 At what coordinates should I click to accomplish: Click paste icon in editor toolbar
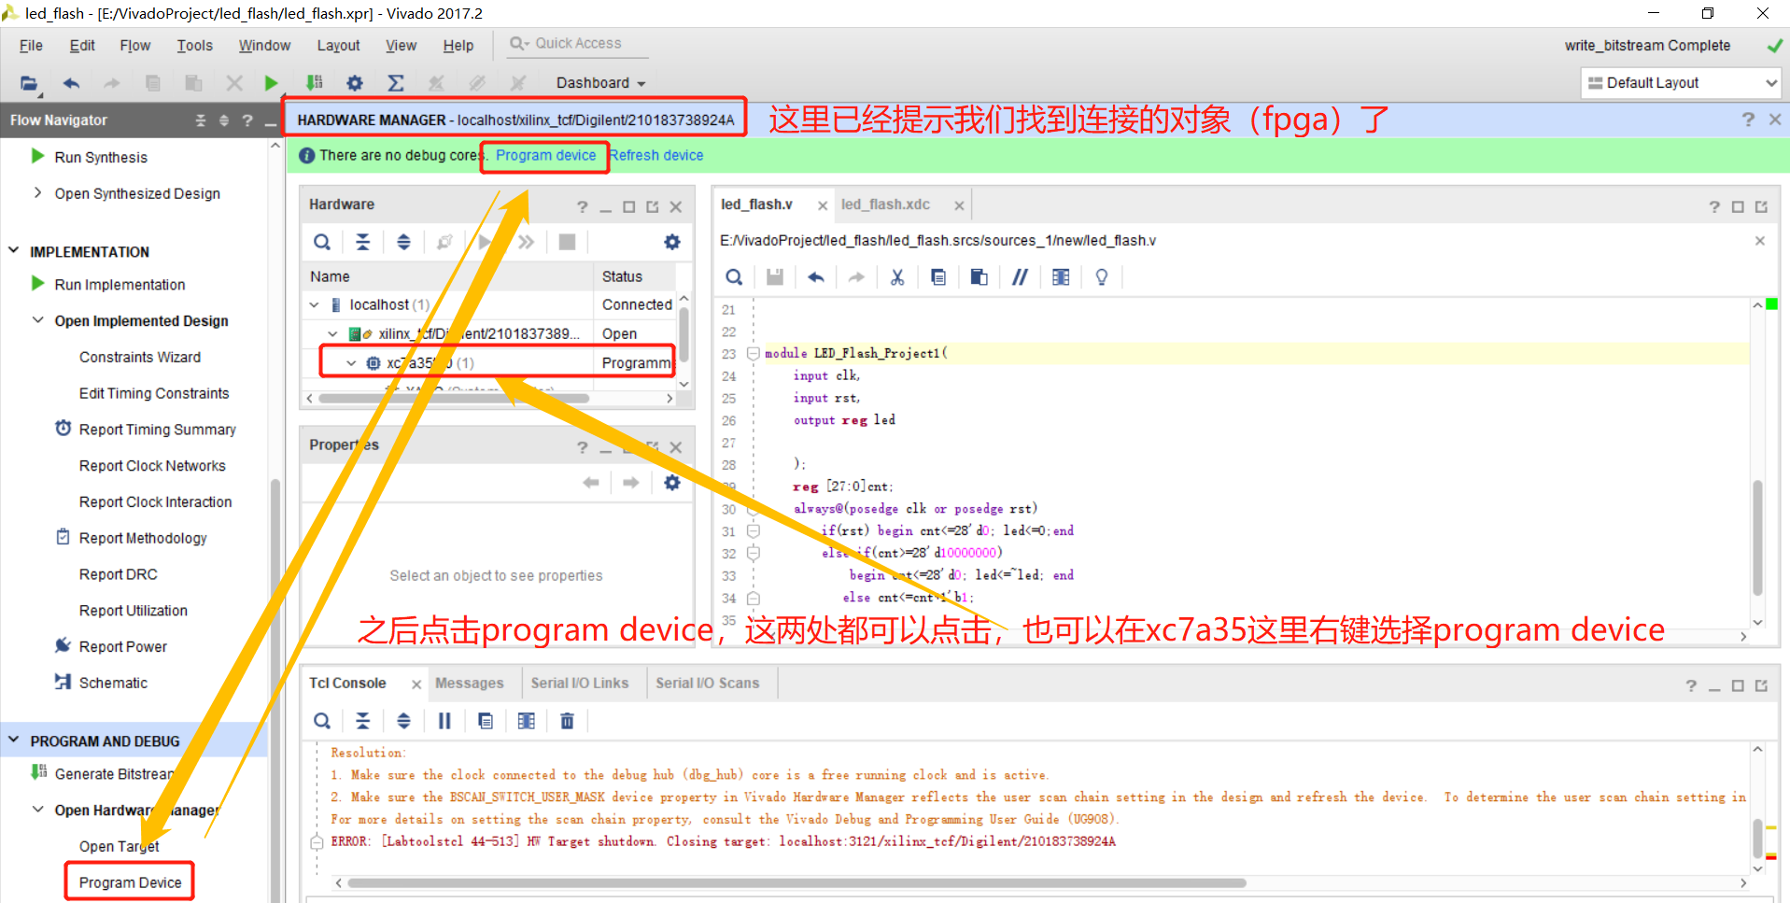point(979,276)
